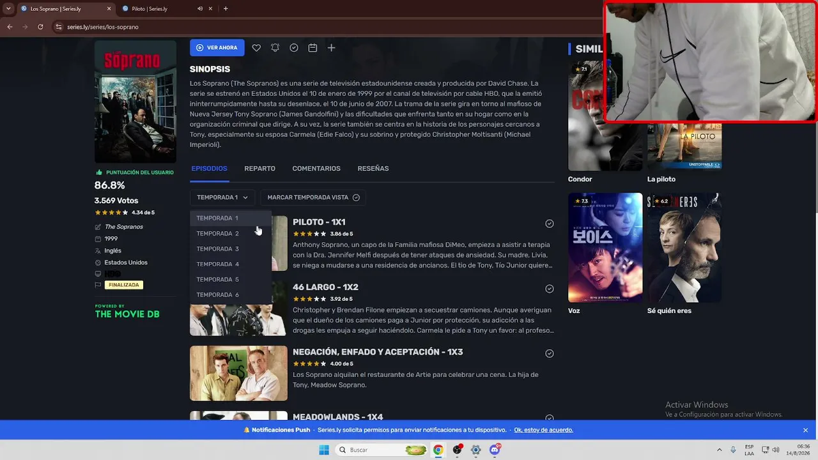Open the Comentarios tab
818x460 pixels.
(x=316, y=169)
